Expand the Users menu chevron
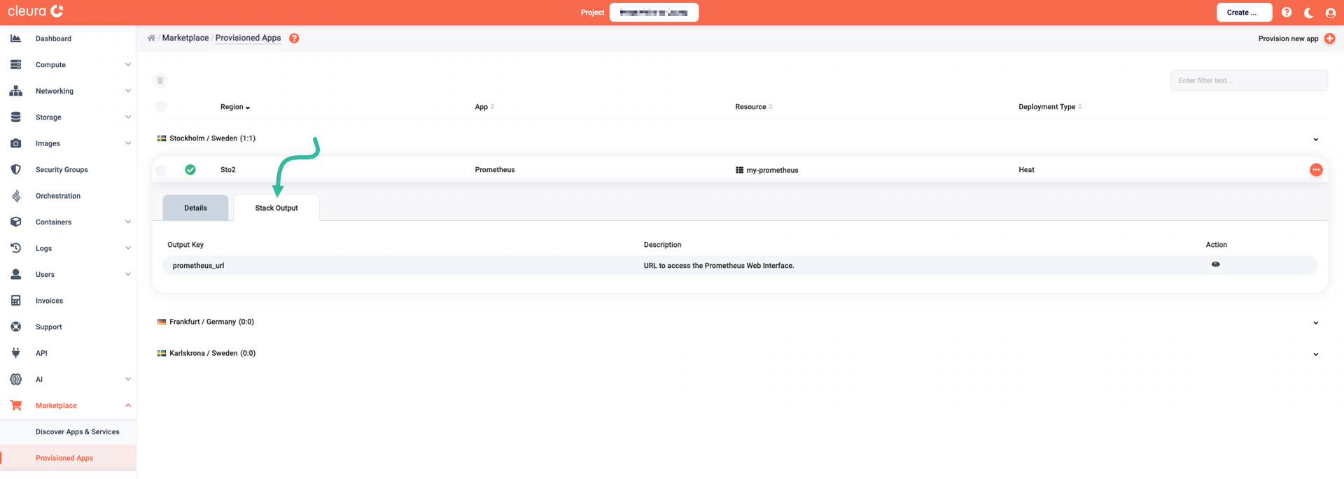The image size is (1344, 479). pos(127,274)
